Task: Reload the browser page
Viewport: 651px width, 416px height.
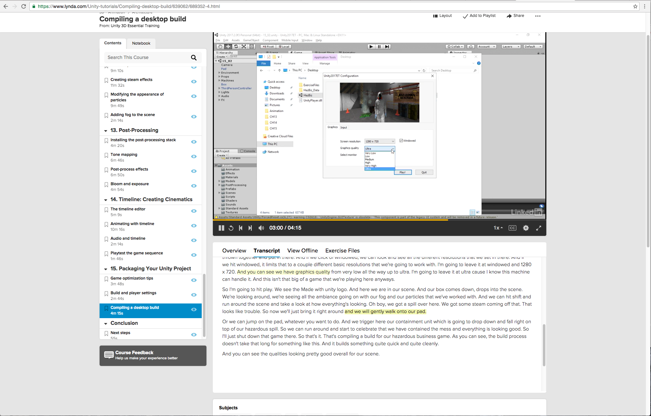Action: click(x=23, y=6)
